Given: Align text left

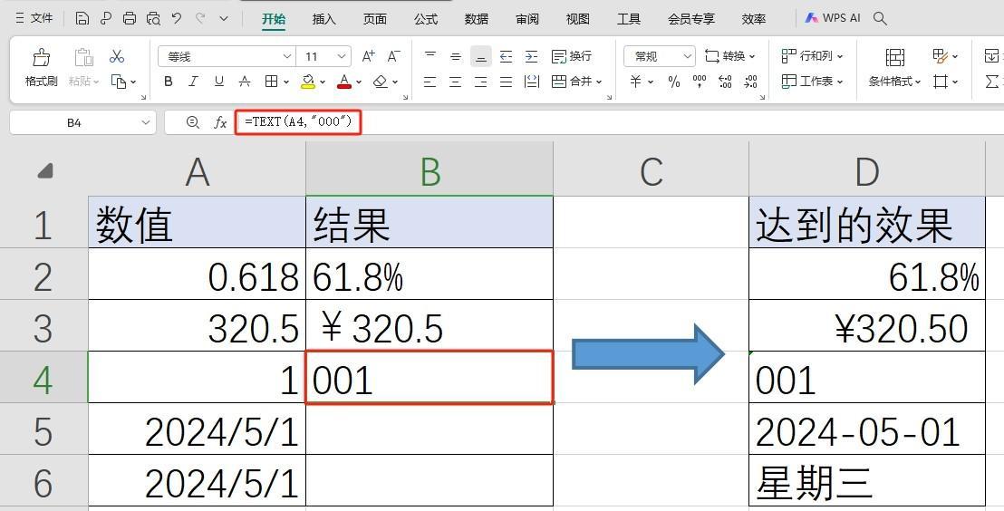Looking at the screenshot, I should pos(430,82).
